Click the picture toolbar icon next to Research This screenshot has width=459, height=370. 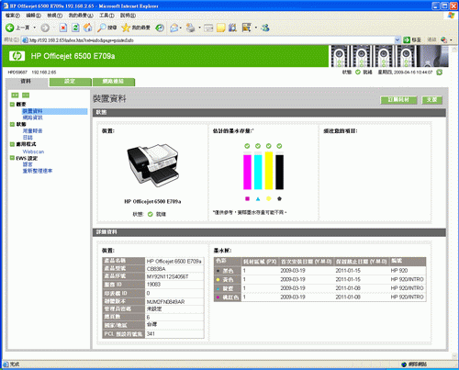tap(246, 28)
